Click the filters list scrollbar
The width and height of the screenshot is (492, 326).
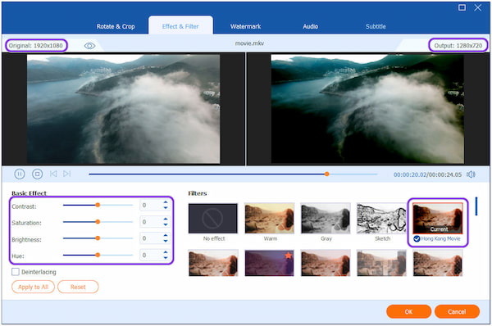(x=476, y=206)
